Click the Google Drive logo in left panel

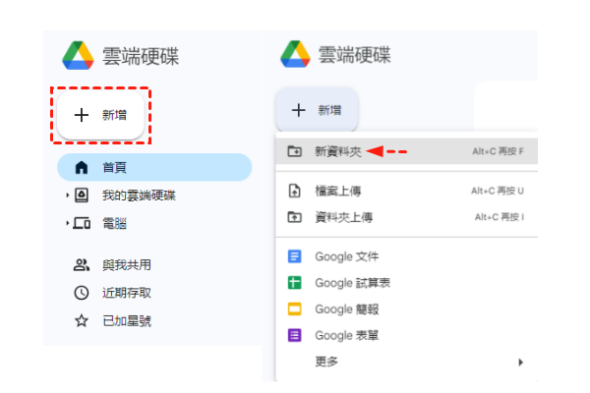click(x=78, y=56)
